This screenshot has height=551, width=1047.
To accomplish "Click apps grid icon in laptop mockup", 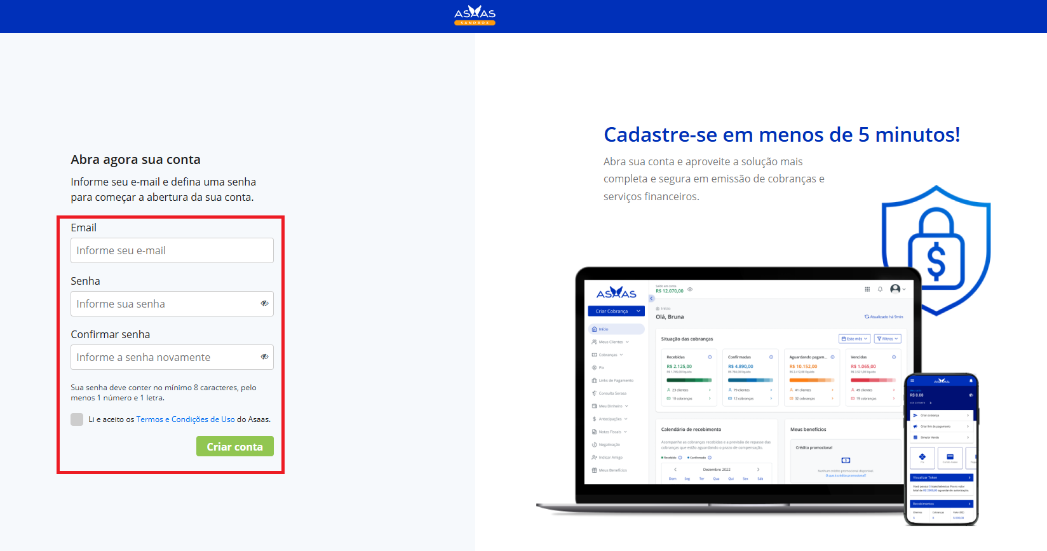I will [x=867, y=289].
